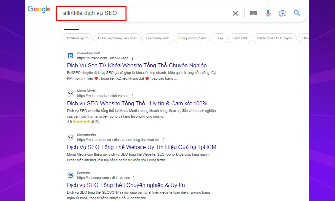
Task: Click the Google logo
Action: [39, 9]
